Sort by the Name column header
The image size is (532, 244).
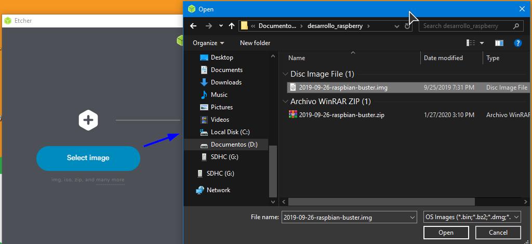297,58
